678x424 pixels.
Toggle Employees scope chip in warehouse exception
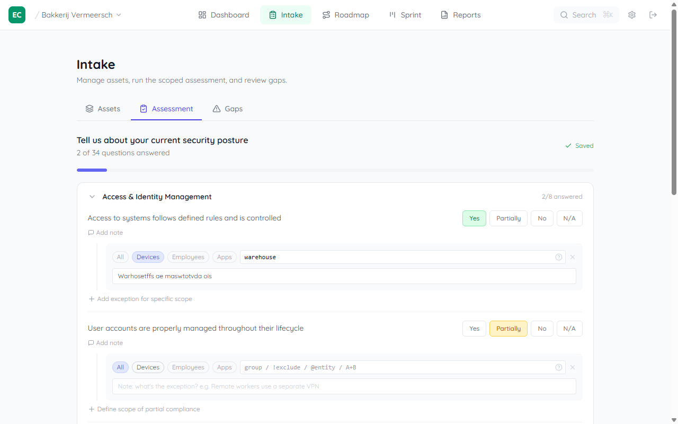click(188, 257)
